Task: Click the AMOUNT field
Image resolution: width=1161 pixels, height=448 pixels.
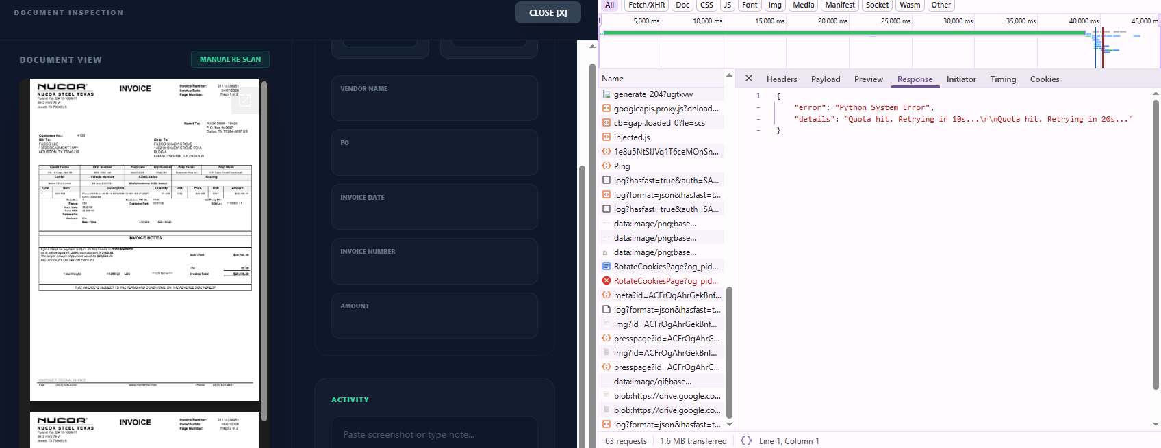Action: click(x=435, y=315)
